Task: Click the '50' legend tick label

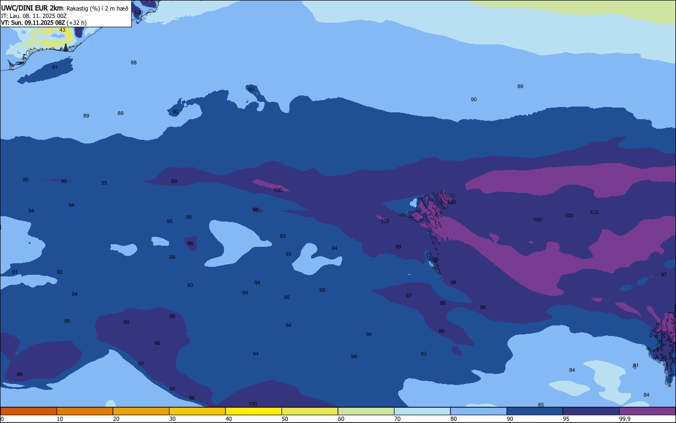Action: 285,419
